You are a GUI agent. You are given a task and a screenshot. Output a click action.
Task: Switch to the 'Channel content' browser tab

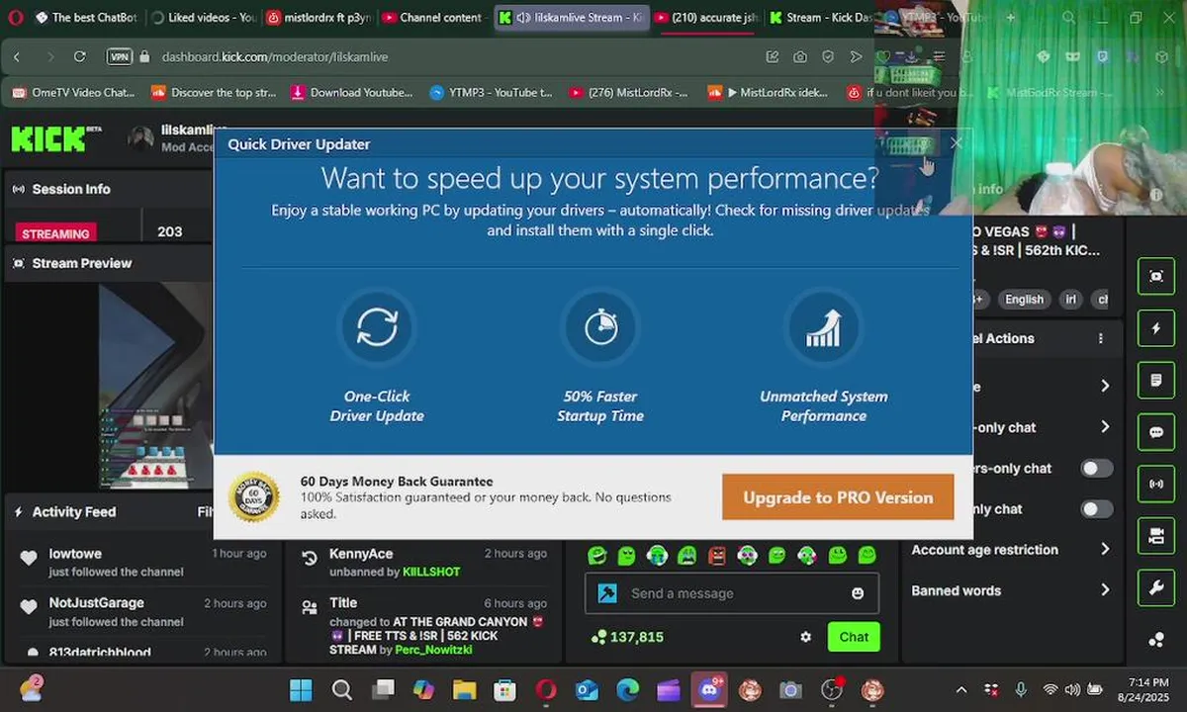click(432, 18)
